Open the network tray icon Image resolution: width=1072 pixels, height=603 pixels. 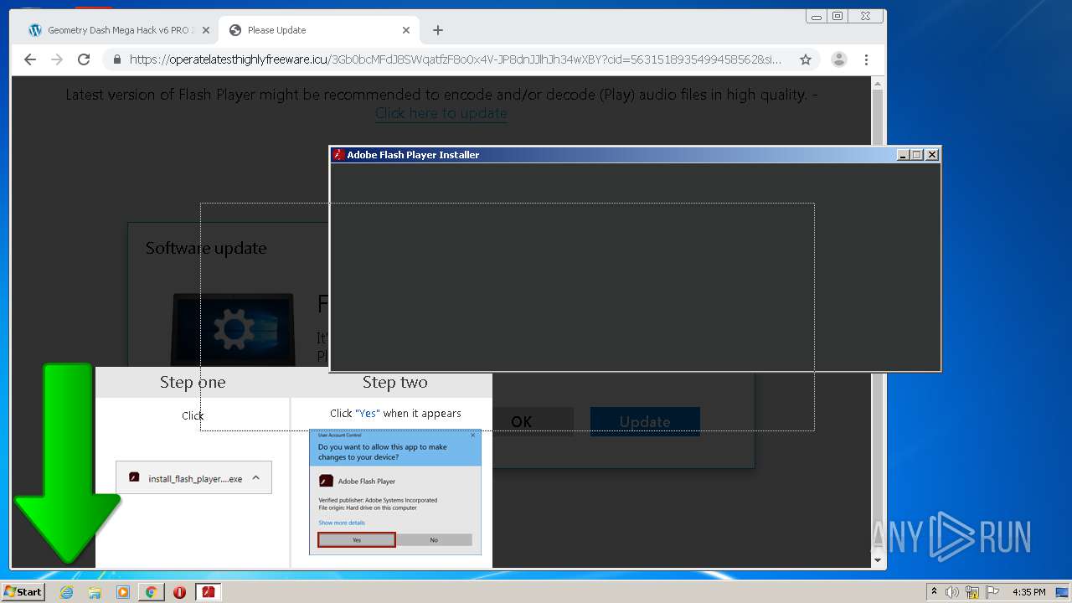coord(972,592)
